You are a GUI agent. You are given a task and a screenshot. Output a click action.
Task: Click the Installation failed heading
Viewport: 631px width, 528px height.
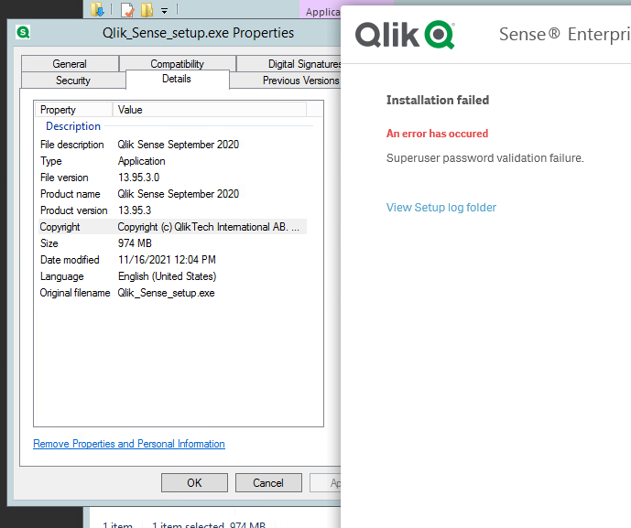click(438, 100)
